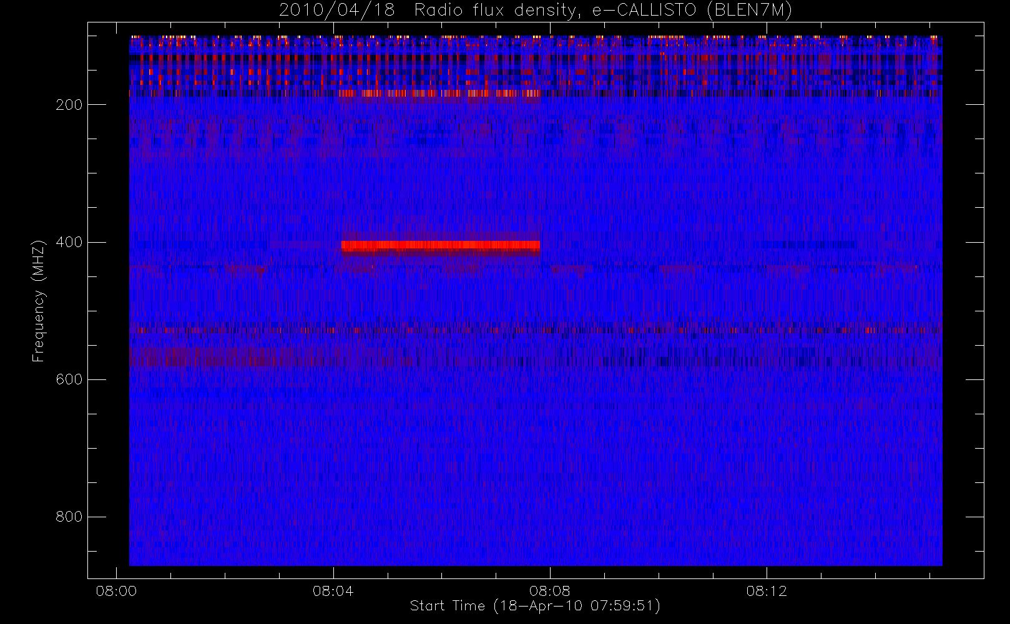Click the '08:04' time tick label
The height and width of the screenshot is (624, 1010).
point(333,590)
